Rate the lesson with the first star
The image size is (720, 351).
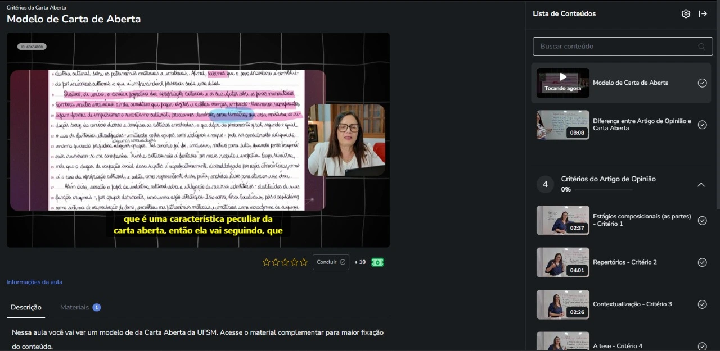267,262
